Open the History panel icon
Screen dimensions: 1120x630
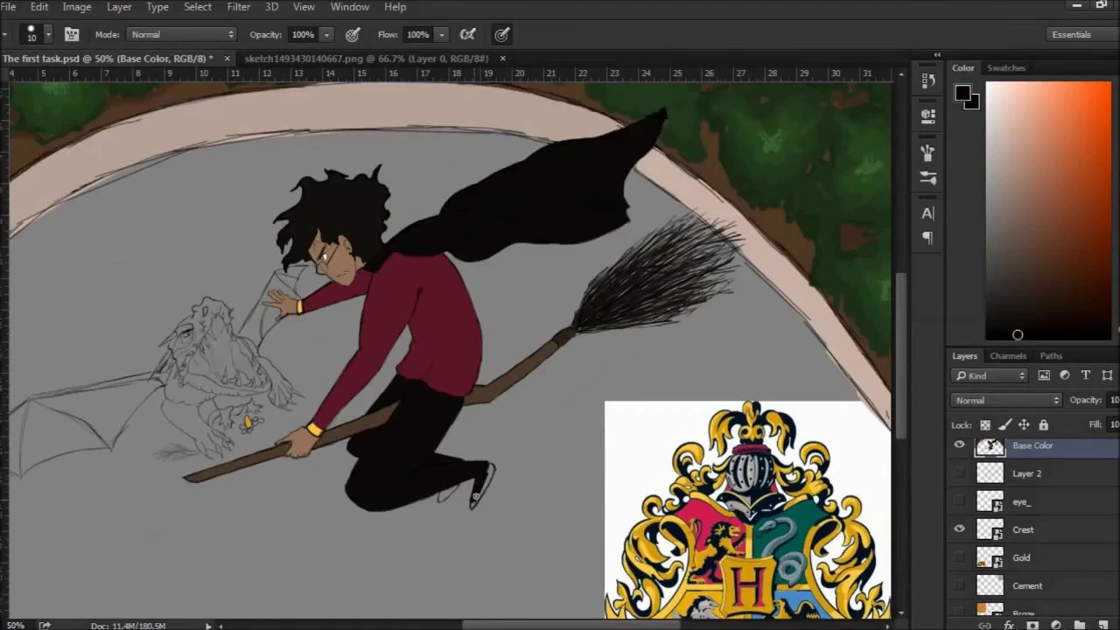point(927,81)
